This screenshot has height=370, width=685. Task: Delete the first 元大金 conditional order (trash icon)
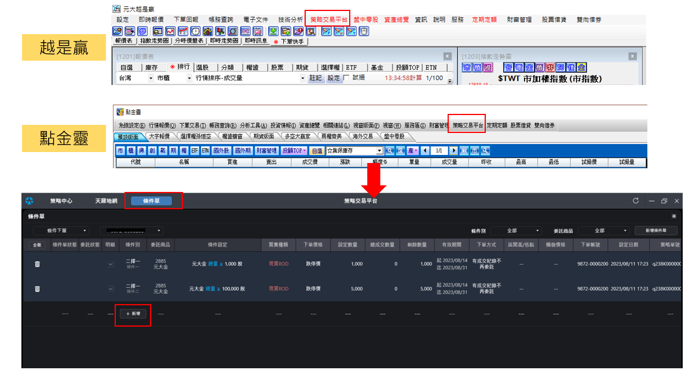click(x=37, y=264)
